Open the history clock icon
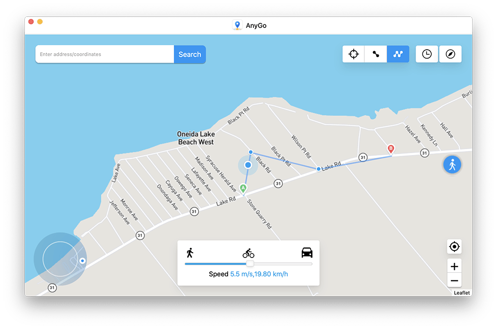The height and width of the screenshot is (329, 497). coord(426,54)
